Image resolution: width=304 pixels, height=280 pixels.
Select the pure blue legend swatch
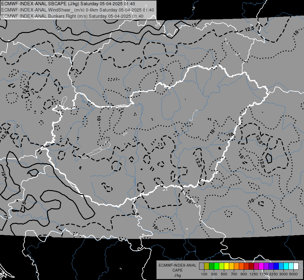[276, 266]
